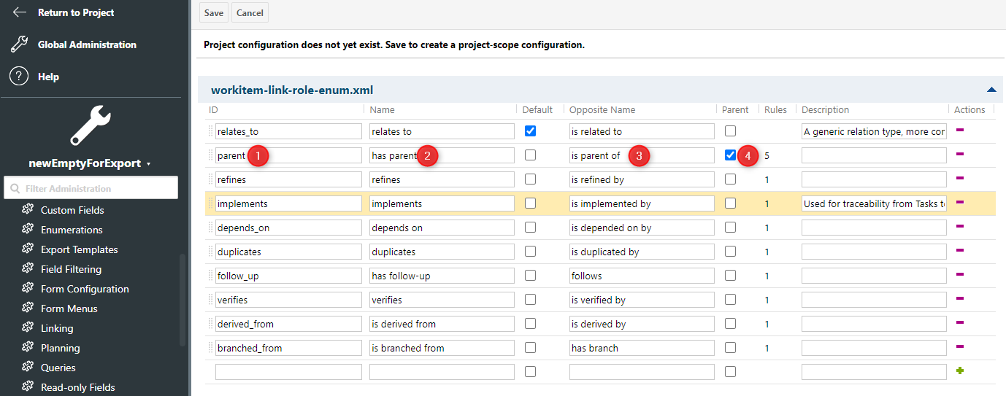Click the Custom Fields gear icon
This screenshot has height=396, width=1006.
click(x=28, y=210)
